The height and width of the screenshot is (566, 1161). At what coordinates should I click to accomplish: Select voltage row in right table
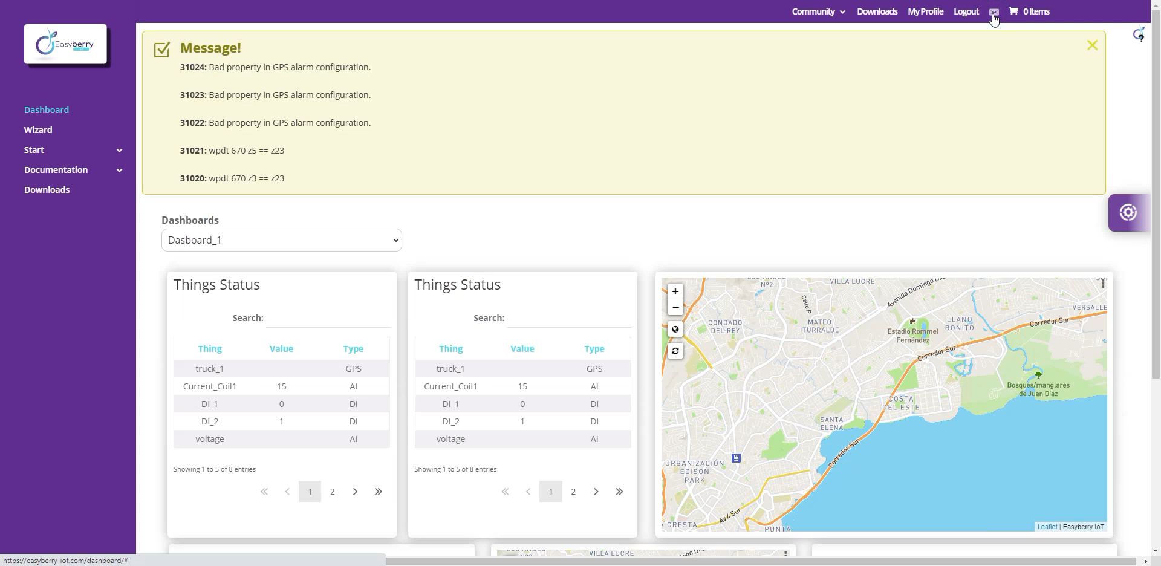[x=522, y=439]
